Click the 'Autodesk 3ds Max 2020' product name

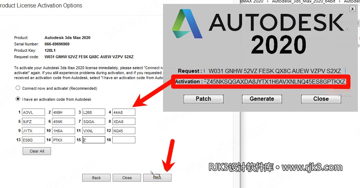[67, 38]
